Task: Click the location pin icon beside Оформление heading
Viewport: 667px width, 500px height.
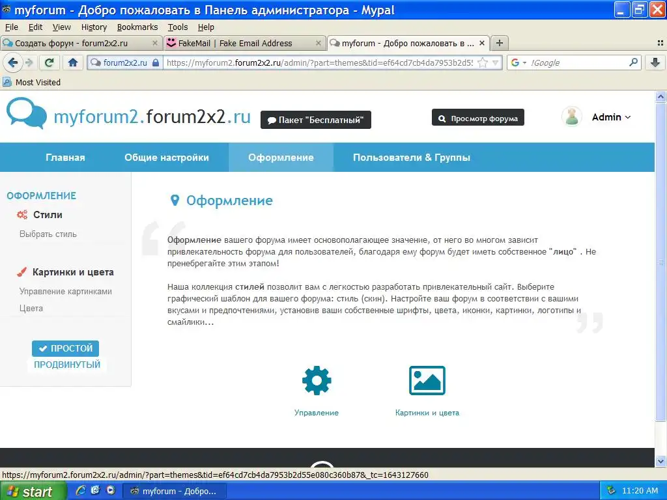Action: point(175,201)
